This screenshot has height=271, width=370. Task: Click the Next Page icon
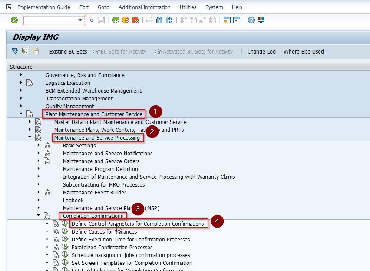point(203,20)
